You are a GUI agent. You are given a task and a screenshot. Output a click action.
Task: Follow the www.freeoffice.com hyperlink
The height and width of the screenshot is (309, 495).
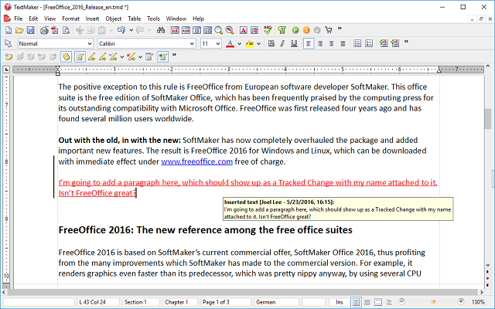196,161
